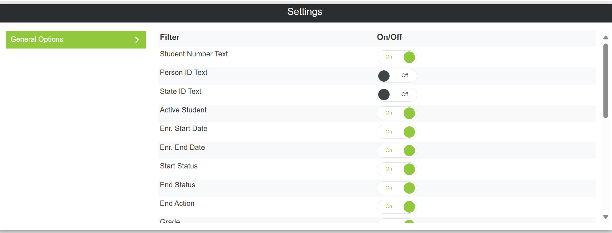Image resolution: width=612 pixels, height=233 pixels.
Task: Click the Person ID Text filter label
Action: pyautogui.click(x=183, y=72)
